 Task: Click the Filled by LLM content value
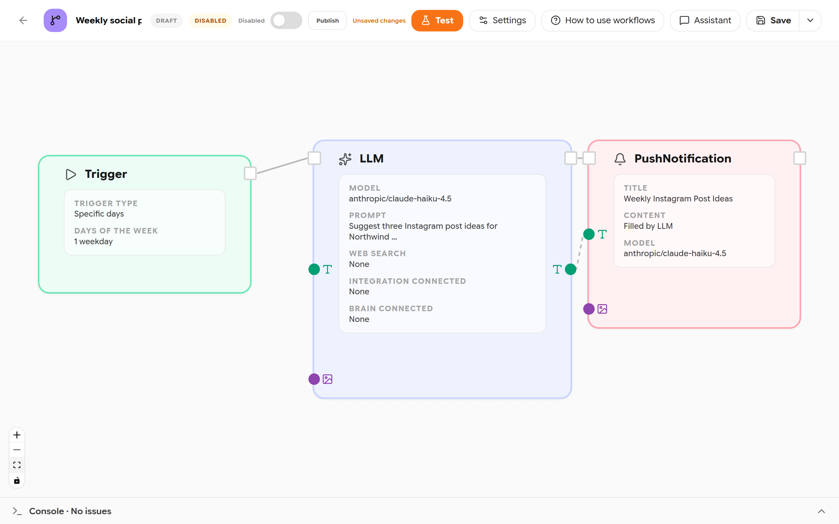pos(648,226)
